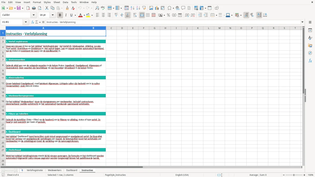Export directly as PDF
315x177 pixels.
[x=28, y=8]
